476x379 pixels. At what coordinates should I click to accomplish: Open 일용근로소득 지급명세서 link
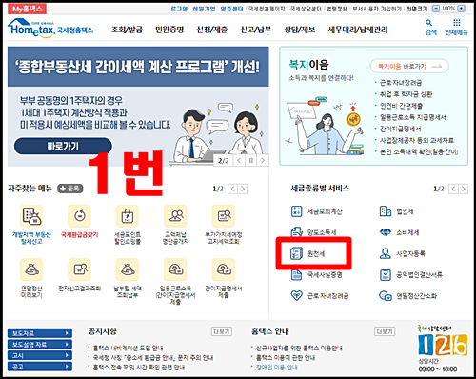[x=413, y=117]
